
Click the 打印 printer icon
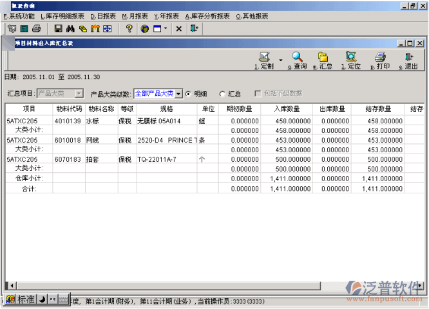380,58
